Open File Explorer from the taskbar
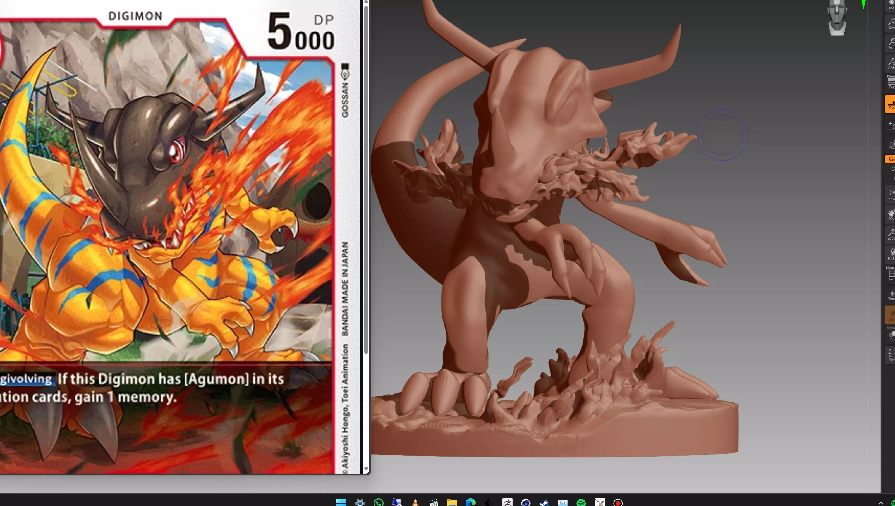Screen dimensions: 895x506 pyautogui.click(x=452, y=502)
